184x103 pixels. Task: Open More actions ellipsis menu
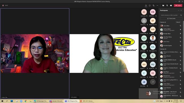157,5
